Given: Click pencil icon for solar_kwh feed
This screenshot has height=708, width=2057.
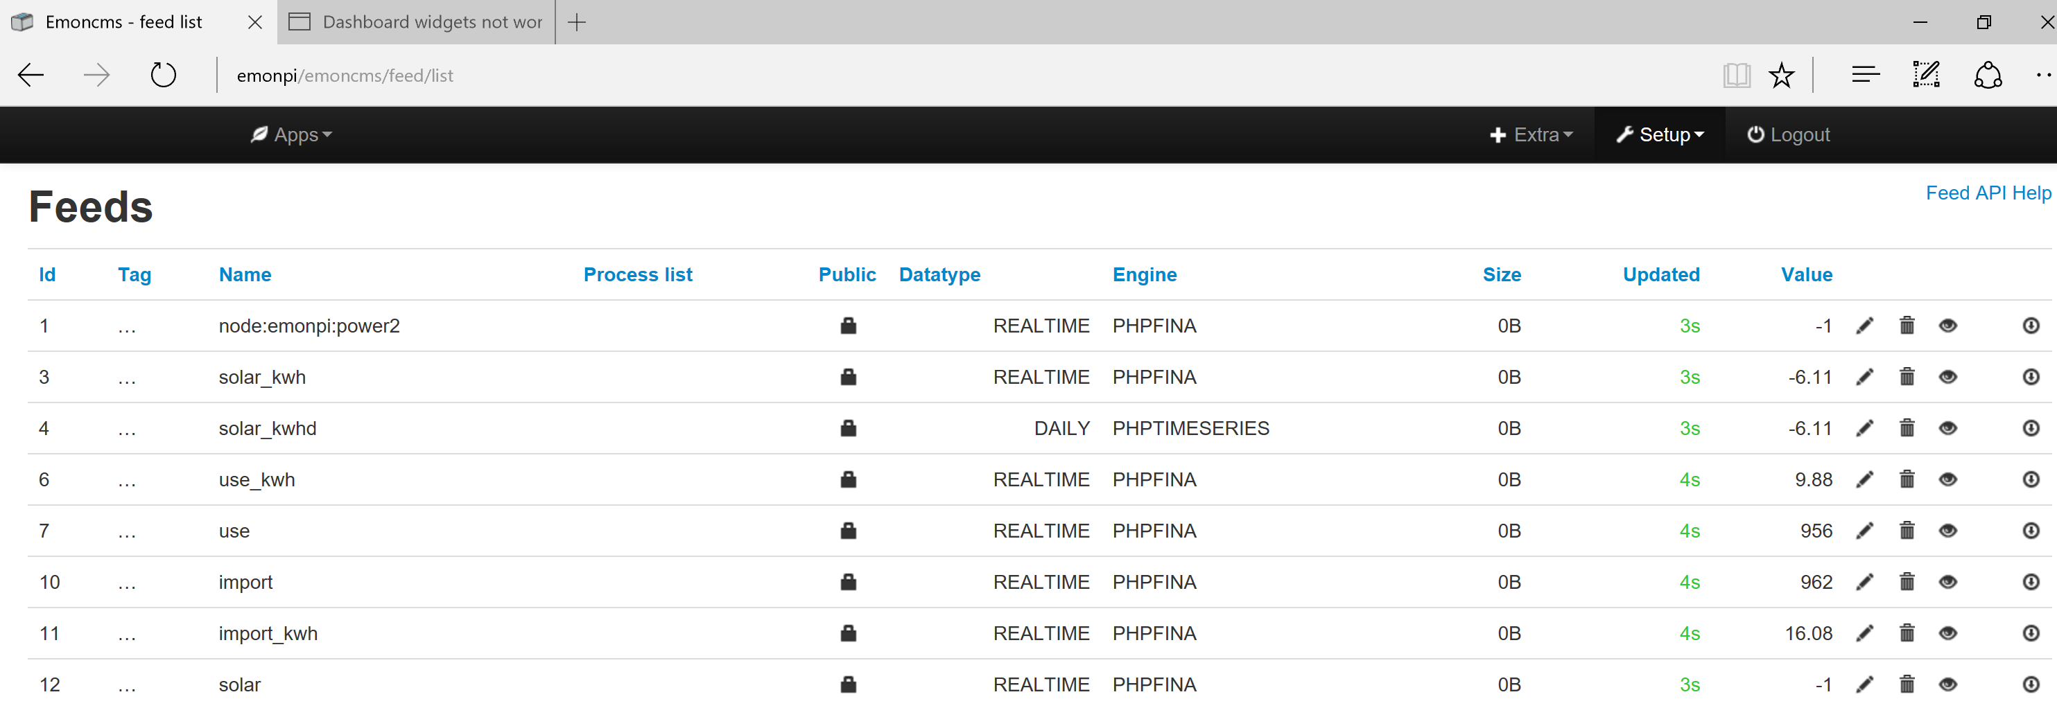Looking at the screenshot, I should pos(1864,377).
